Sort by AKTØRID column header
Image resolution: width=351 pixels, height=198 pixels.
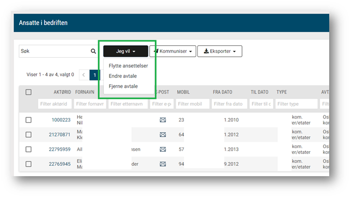[x=62, y=92]
